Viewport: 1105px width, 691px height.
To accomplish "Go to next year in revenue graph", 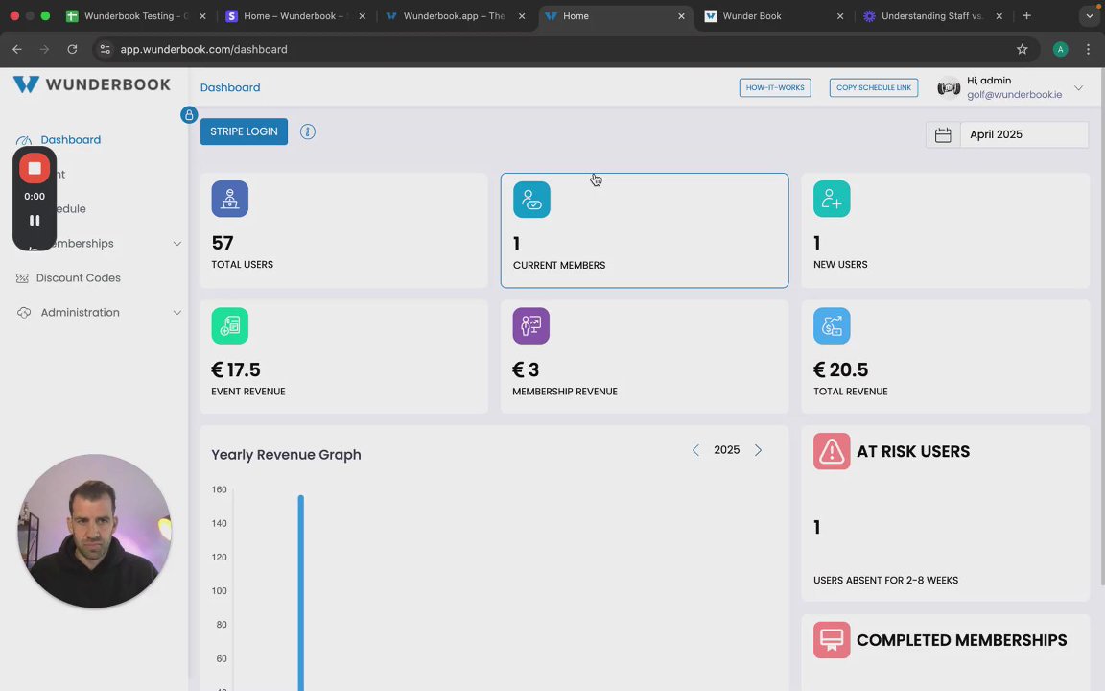I will (x=759, y=450).
